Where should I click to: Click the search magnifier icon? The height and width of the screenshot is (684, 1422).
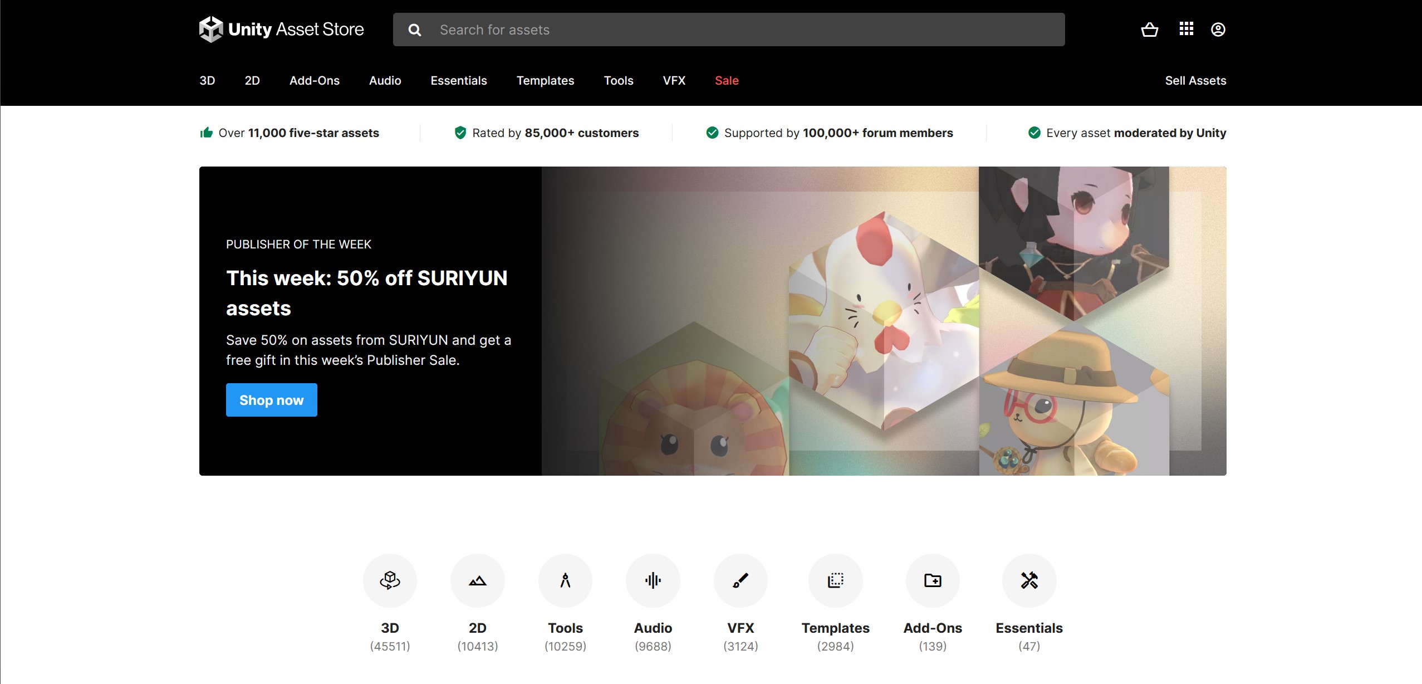[x=414, y=29]
